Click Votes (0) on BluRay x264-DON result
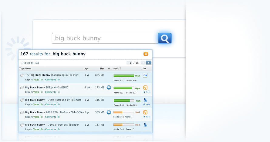 (38, 117)
